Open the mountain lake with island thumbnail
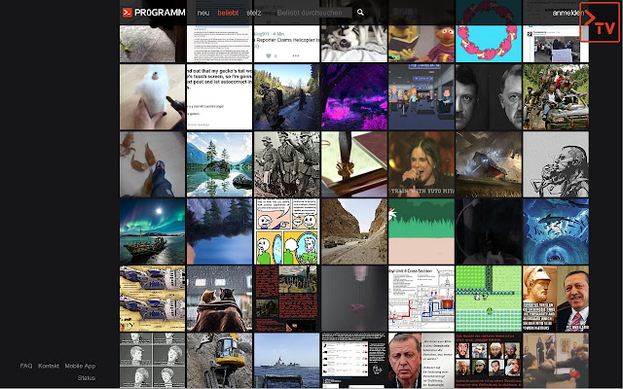The width and height of the screenshot is (623, 389). click(219, 164)
